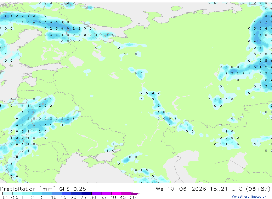
Task: Pick the 15–20 mm legend color box
Action: click(67, 194)
